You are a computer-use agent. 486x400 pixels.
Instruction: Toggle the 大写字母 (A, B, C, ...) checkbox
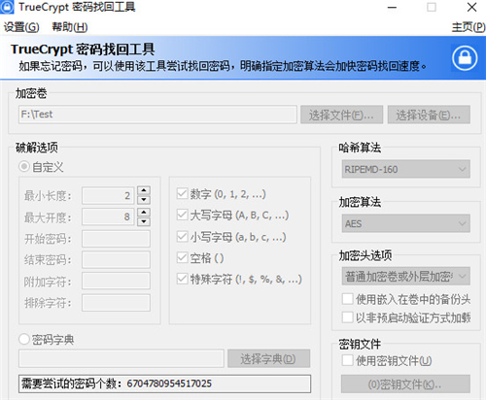click(x=182, y=215)
